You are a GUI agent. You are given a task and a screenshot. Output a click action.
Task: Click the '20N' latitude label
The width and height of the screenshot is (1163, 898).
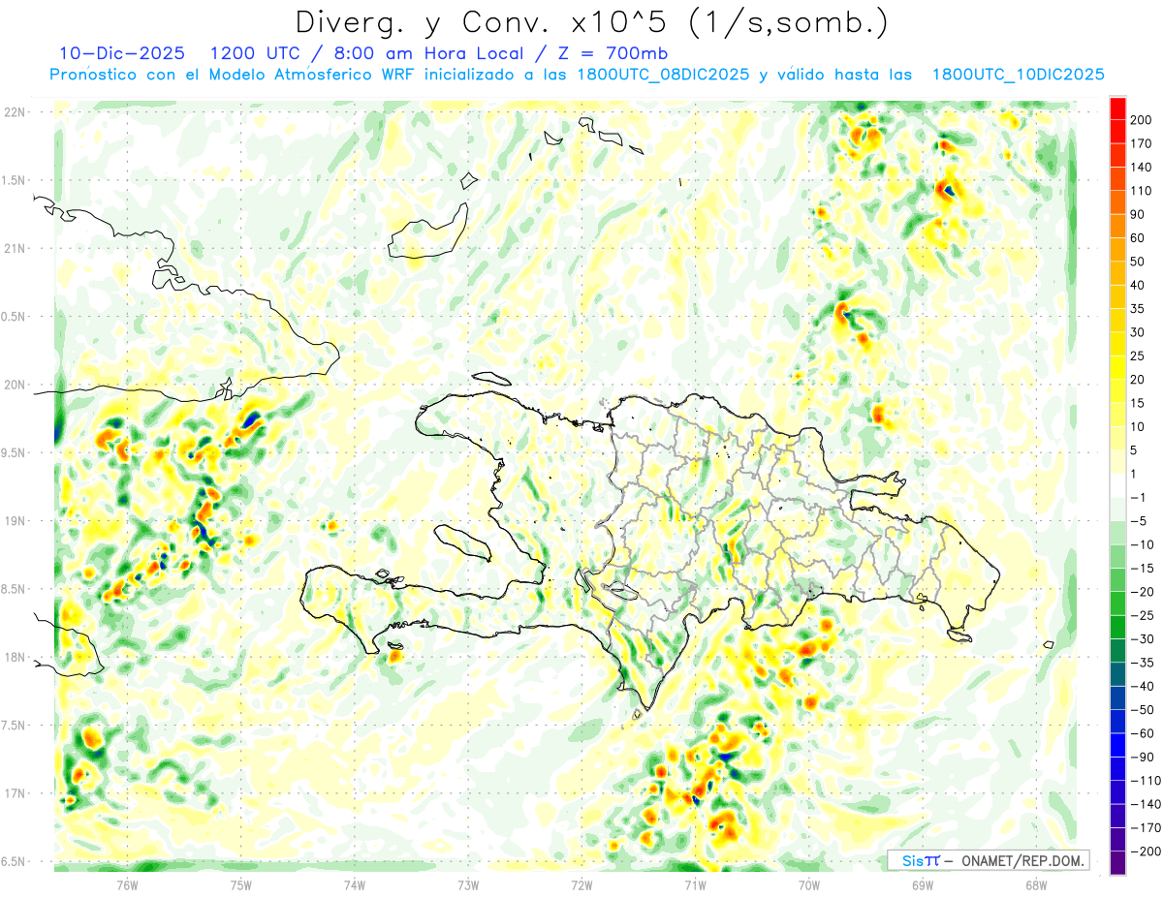[x=15, y=385]
